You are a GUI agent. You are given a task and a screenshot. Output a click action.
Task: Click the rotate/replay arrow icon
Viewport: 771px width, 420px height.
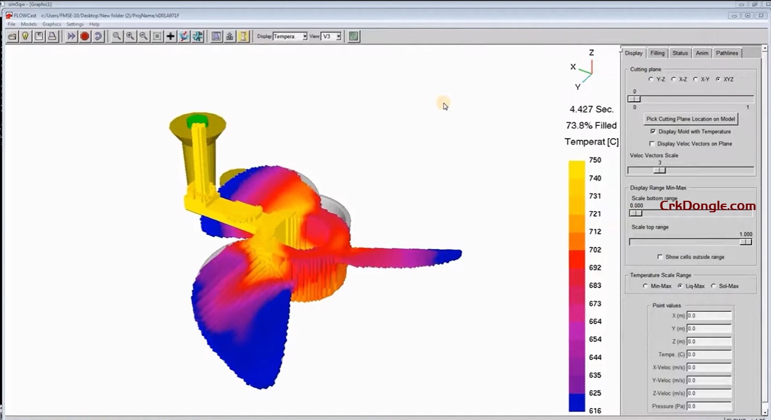[97, 36]
